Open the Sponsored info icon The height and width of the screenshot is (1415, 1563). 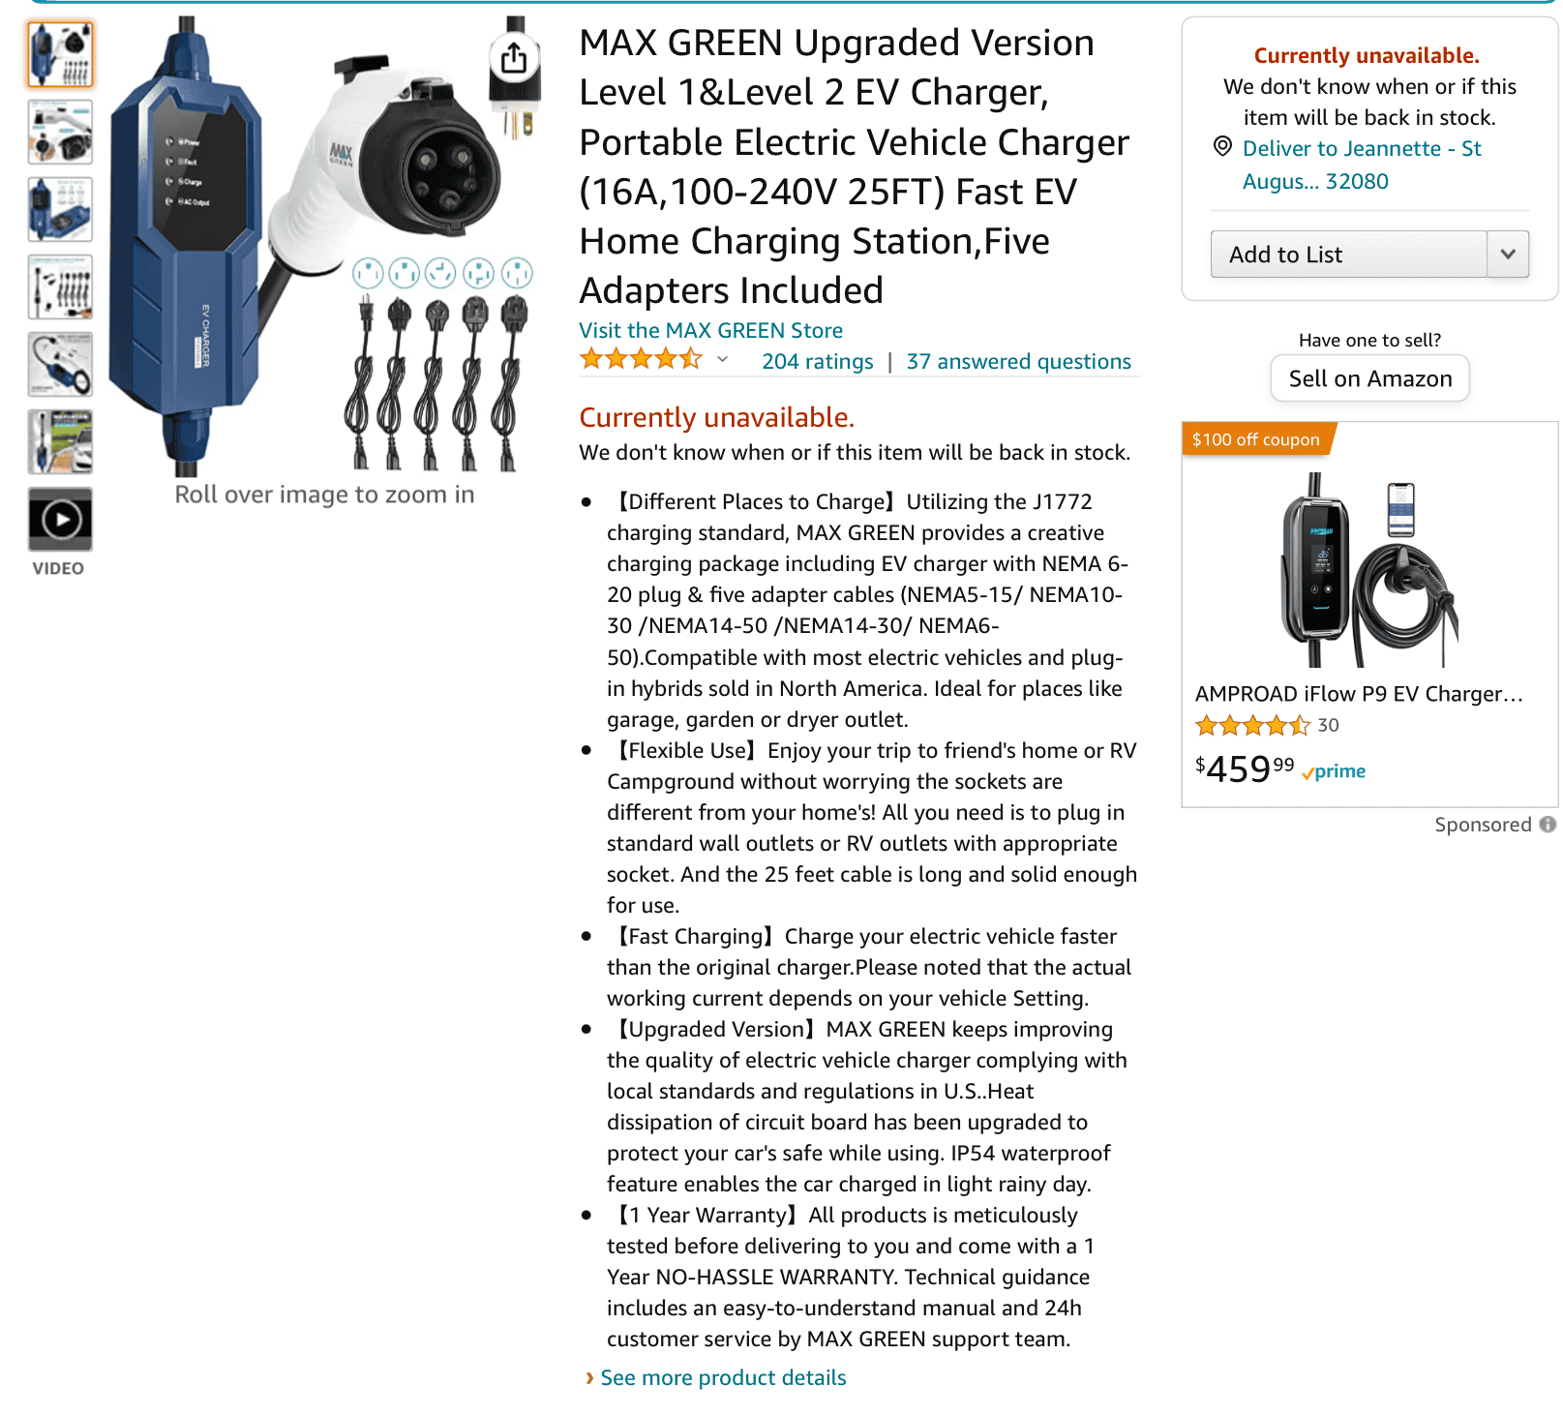[1548, 825]
